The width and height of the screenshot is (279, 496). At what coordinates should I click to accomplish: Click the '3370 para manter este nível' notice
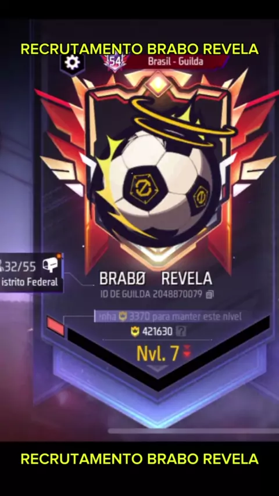(x=168, y=316)
